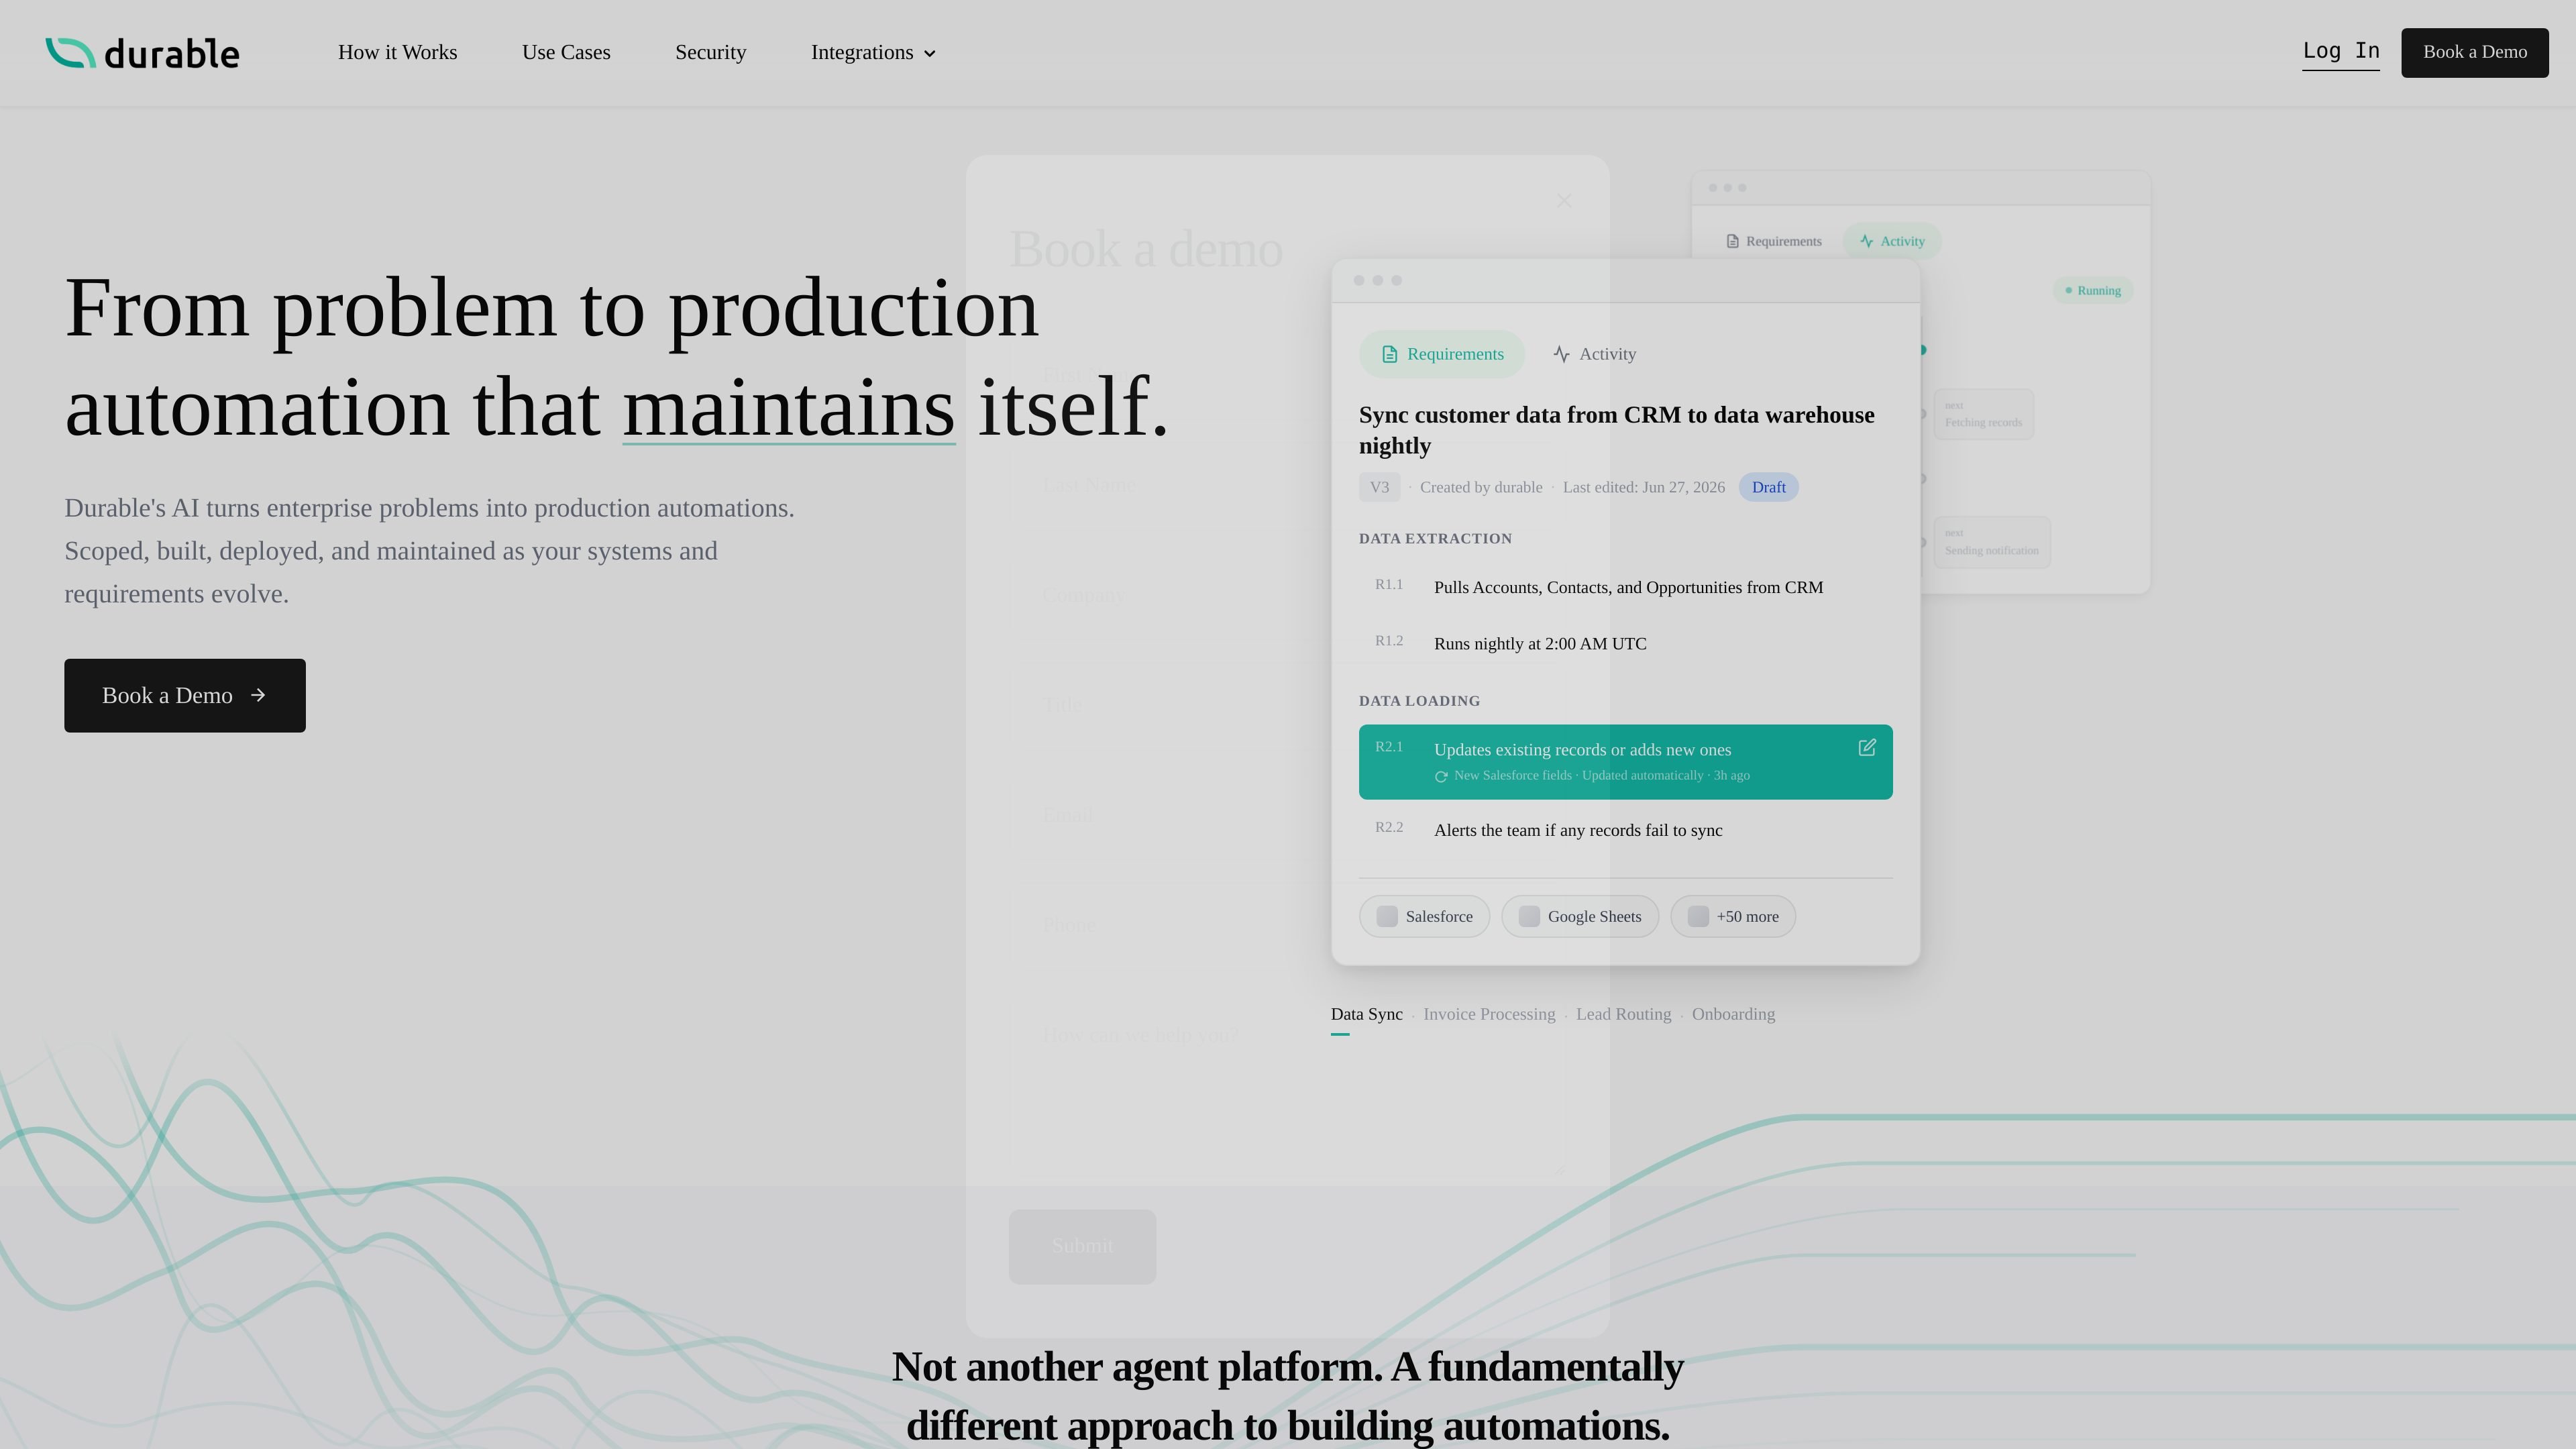Click Book a Demo in header

(2475, 52)
